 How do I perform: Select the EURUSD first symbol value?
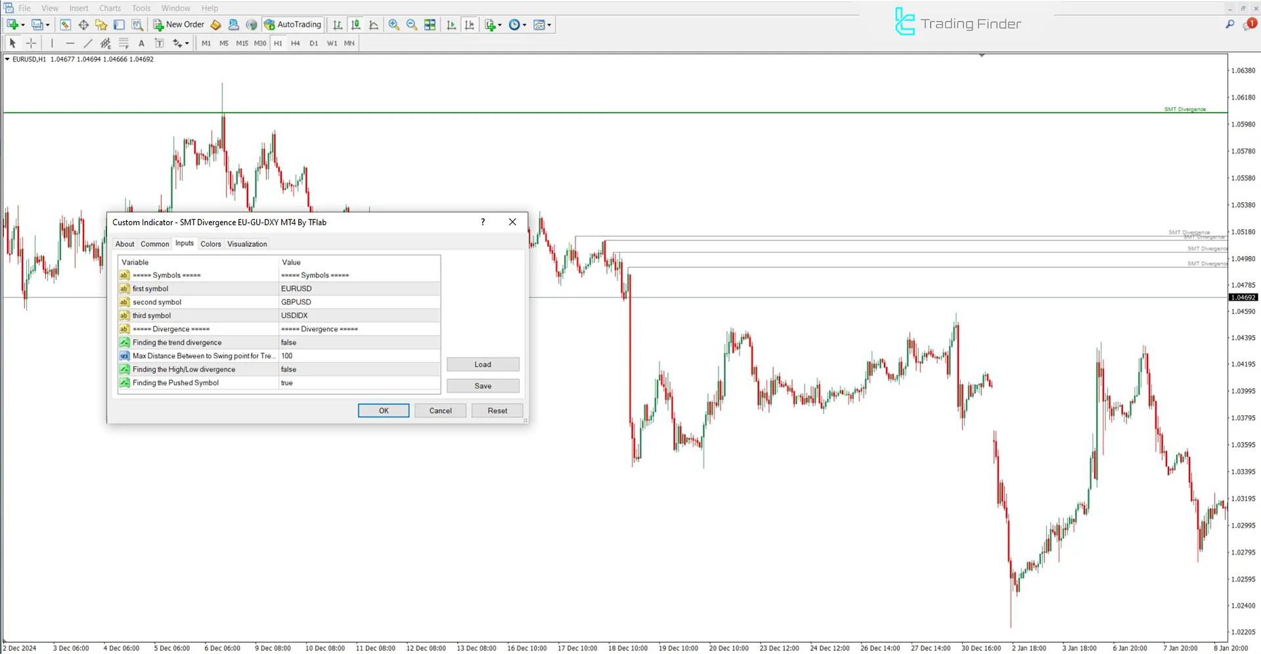tap(359, 289)
